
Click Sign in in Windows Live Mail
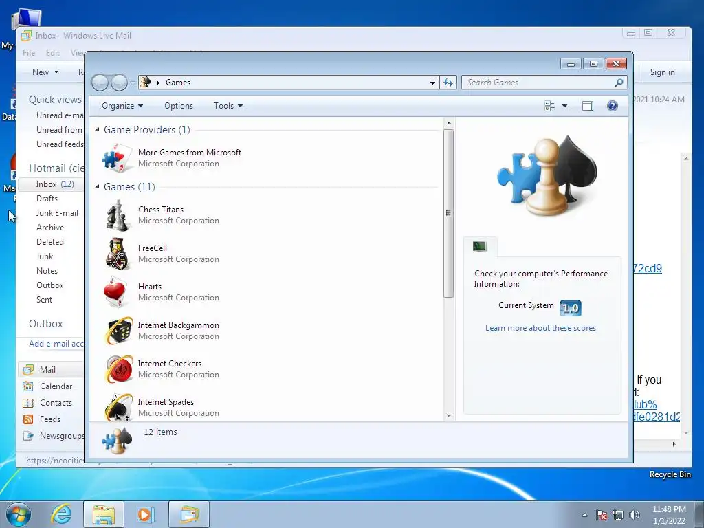(x=662, y=72)
